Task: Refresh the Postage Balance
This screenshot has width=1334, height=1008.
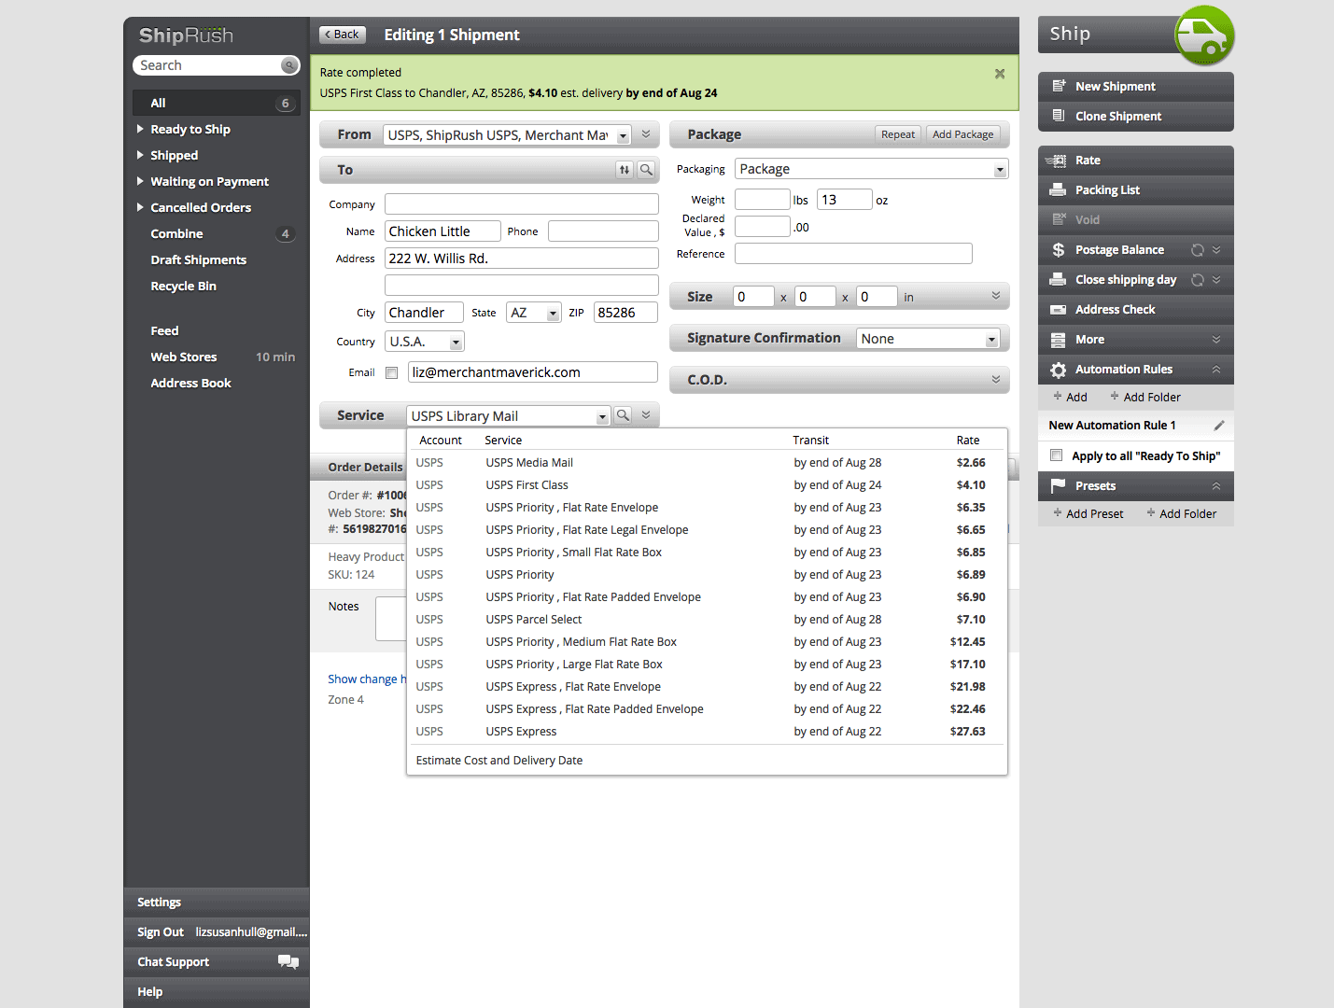Action: pos(1197,250)
